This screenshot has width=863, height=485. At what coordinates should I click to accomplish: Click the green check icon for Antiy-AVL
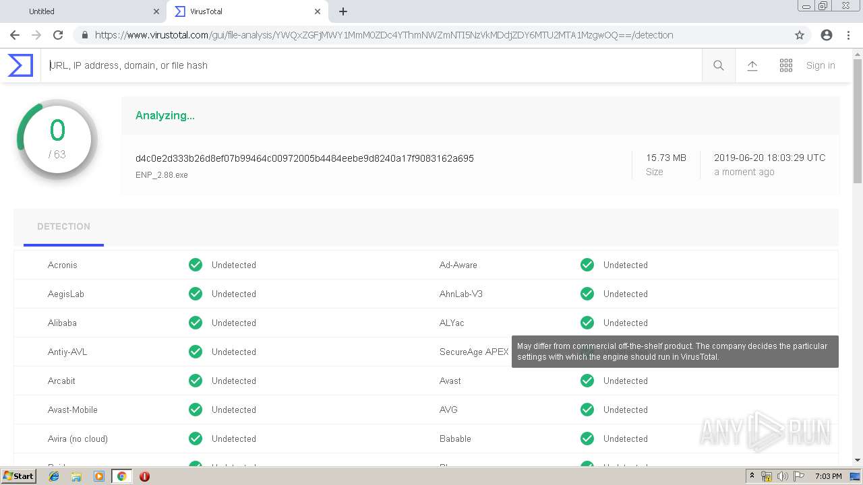(196, 352)
